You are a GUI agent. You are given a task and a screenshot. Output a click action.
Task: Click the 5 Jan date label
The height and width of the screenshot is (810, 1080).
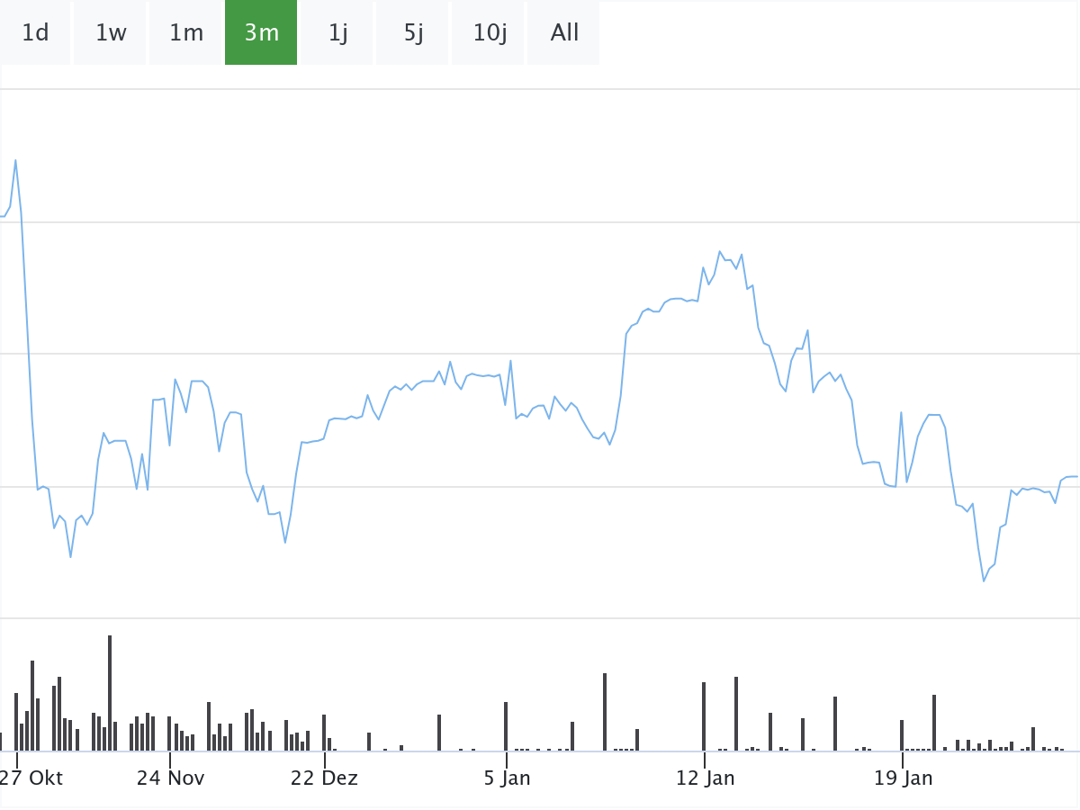tap(507, 778)
